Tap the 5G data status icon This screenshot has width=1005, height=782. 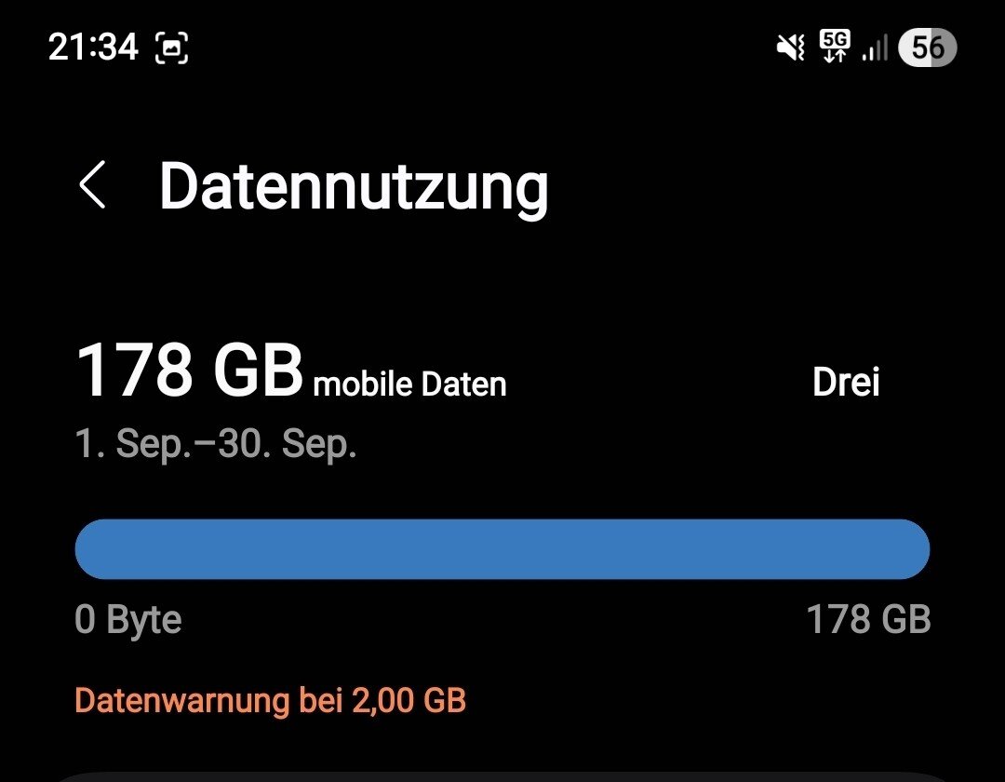pyautogui.click(x=835, y=46)
